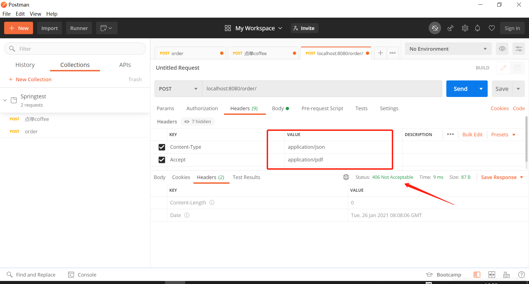Open headers column options three-dots
Viewport: 529px width, 284px height.
click(x=450, y=134)
